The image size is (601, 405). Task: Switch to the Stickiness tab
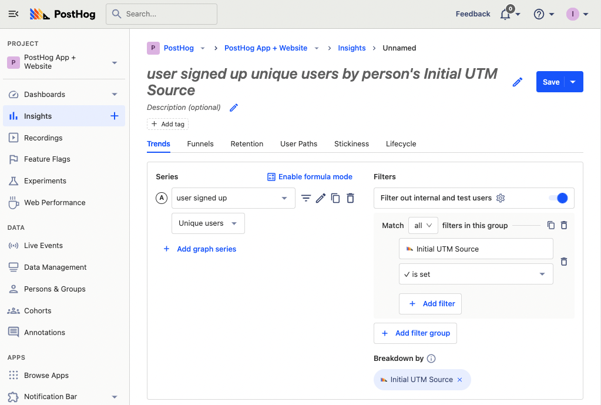pyautogui.click(x=351, y=143)
